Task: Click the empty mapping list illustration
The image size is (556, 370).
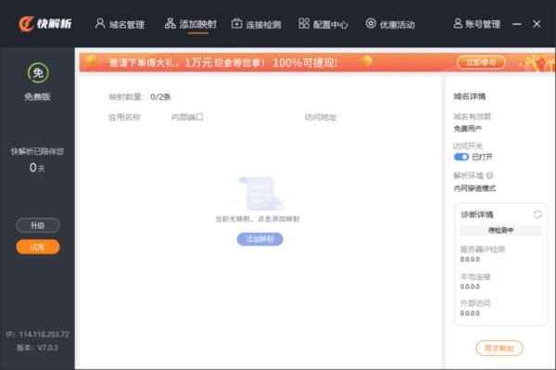Action: (x=259, y=193)
